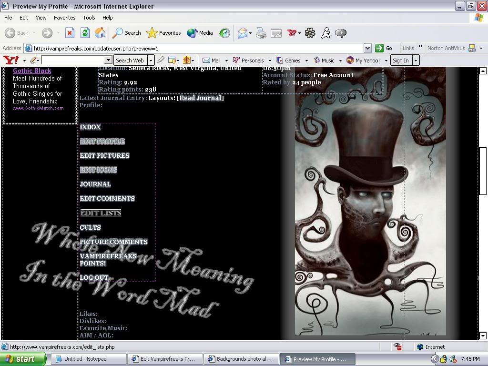Click the pencil icon on Yahoo toolbar
The image size is (488, 366).
pyautogui.click(x=34, y=60)
